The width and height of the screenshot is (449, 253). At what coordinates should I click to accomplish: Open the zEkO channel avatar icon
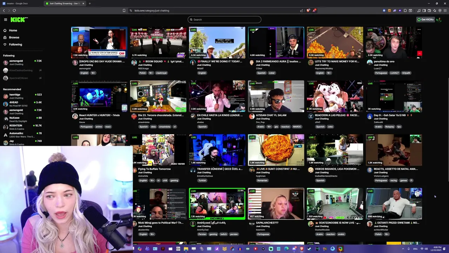[310, 116]
